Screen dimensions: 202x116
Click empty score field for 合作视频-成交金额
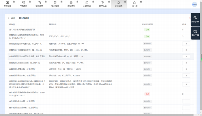tap(186, 101)
